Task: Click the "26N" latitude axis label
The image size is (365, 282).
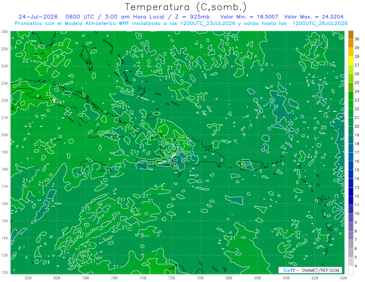Action: coord(5,32)
